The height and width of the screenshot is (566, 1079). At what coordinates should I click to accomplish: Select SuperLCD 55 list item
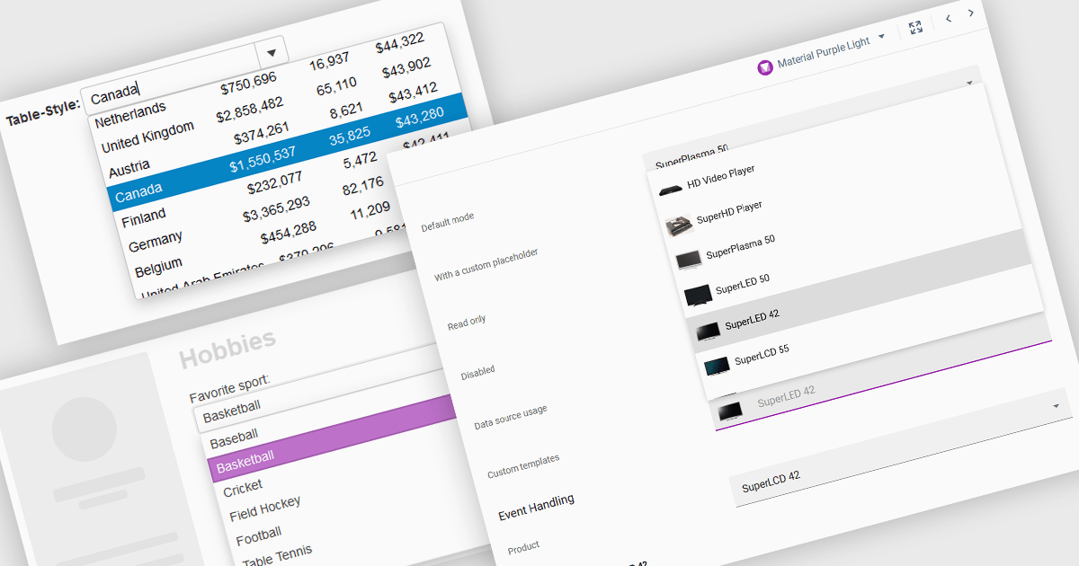(762, 355)
